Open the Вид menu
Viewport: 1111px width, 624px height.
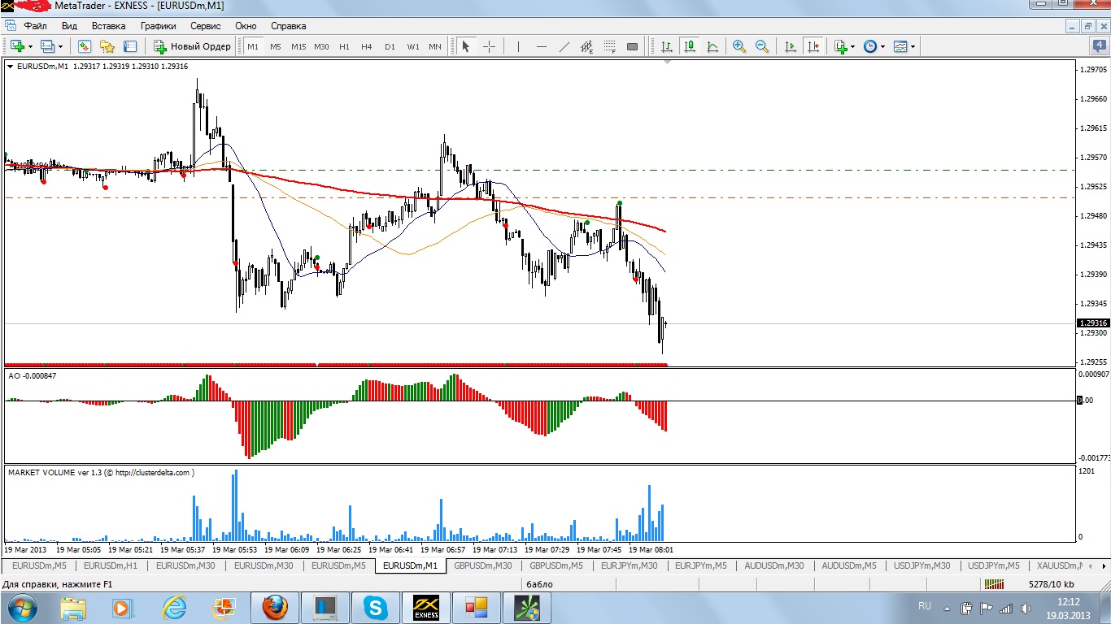70,26
